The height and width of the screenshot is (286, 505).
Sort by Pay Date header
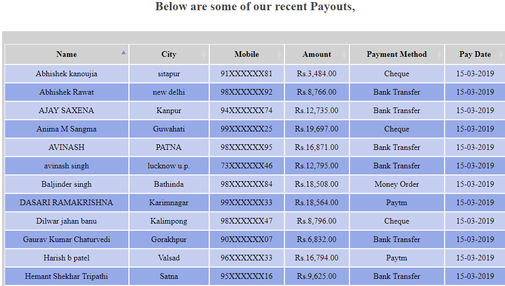pos(474,54)
